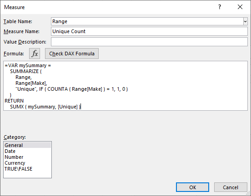Click the SUMX line in the formula editor
This screenshot has height=196, width=251.
coord(45,107)
